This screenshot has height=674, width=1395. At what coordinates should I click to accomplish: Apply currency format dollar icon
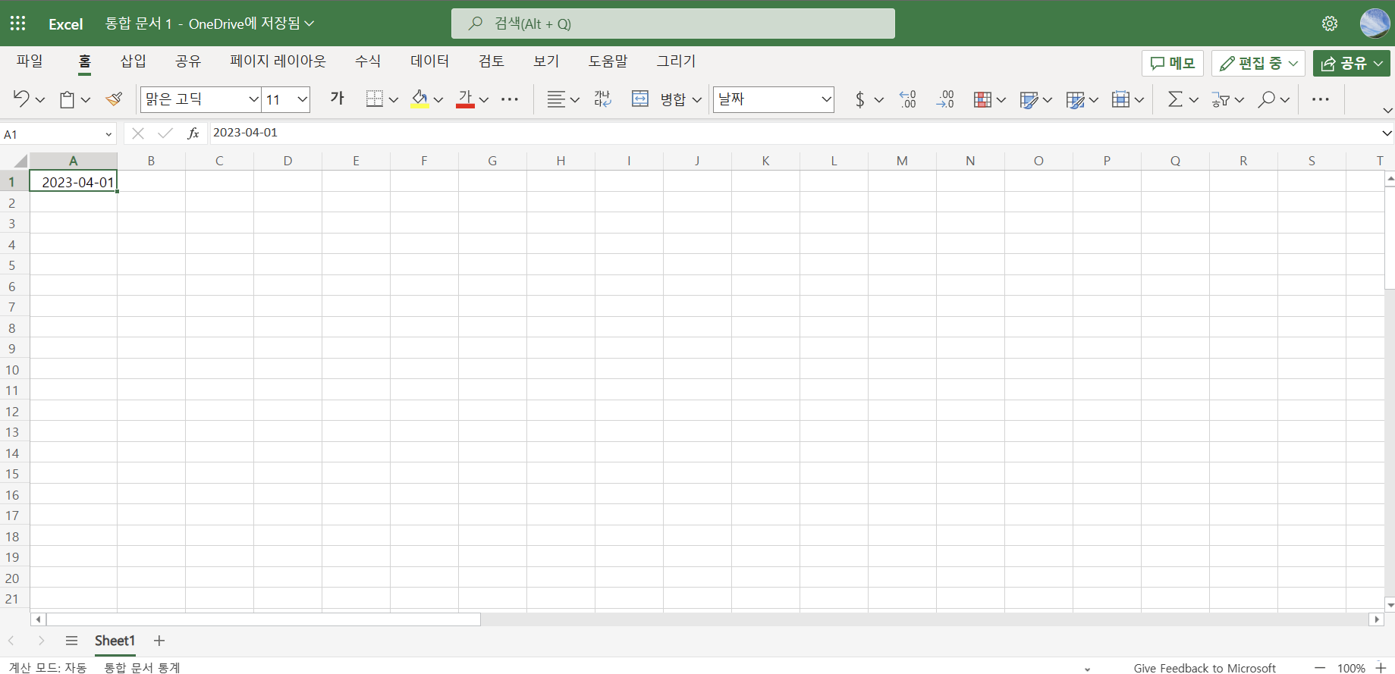pyautogui.click(x=859, y=99)
